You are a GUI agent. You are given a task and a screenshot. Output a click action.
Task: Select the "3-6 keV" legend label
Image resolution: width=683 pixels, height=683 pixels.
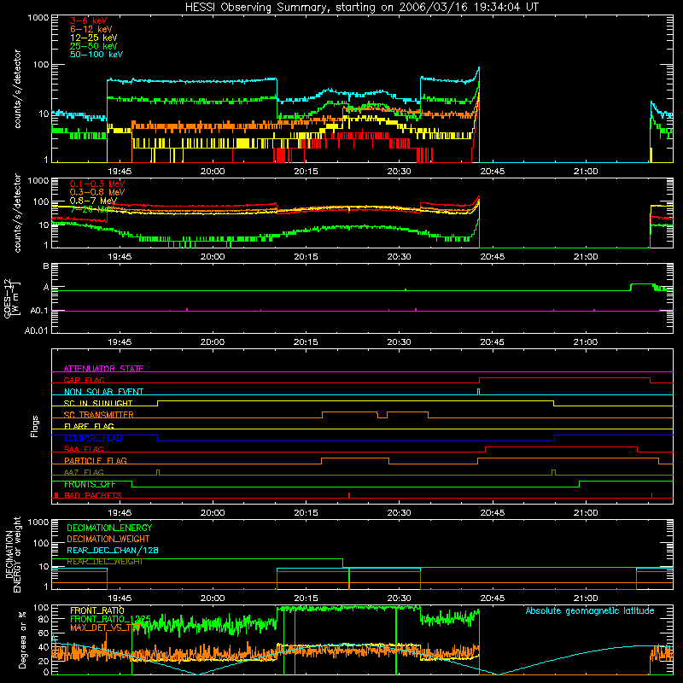click(x=88, y=20)
